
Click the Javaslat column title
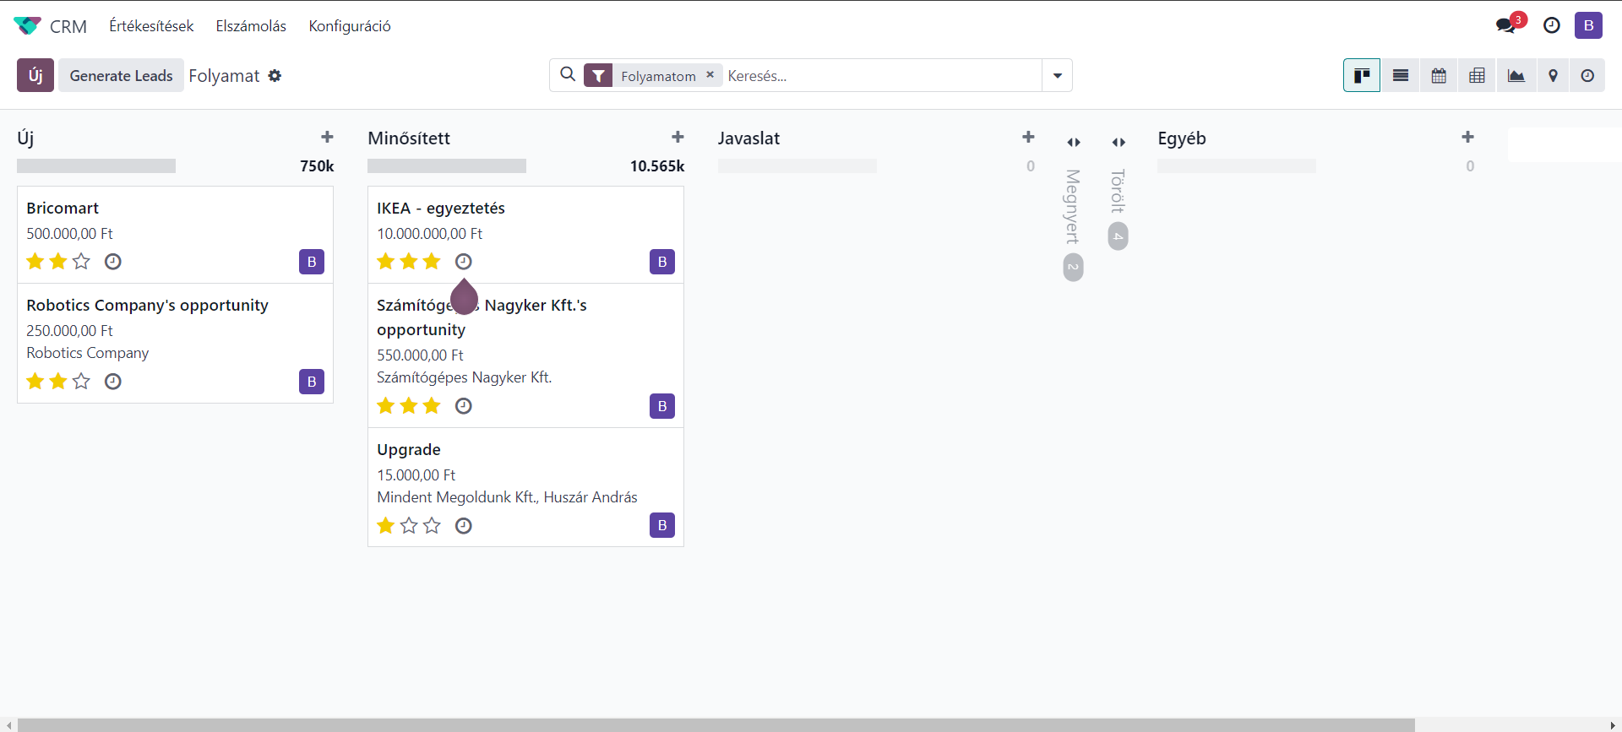tap(748, 138)
